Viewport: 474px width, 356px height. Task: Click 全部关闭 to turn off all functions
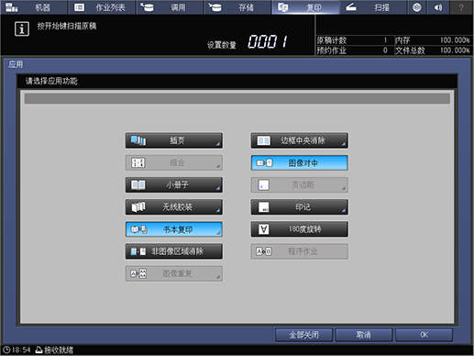[303, 335]
